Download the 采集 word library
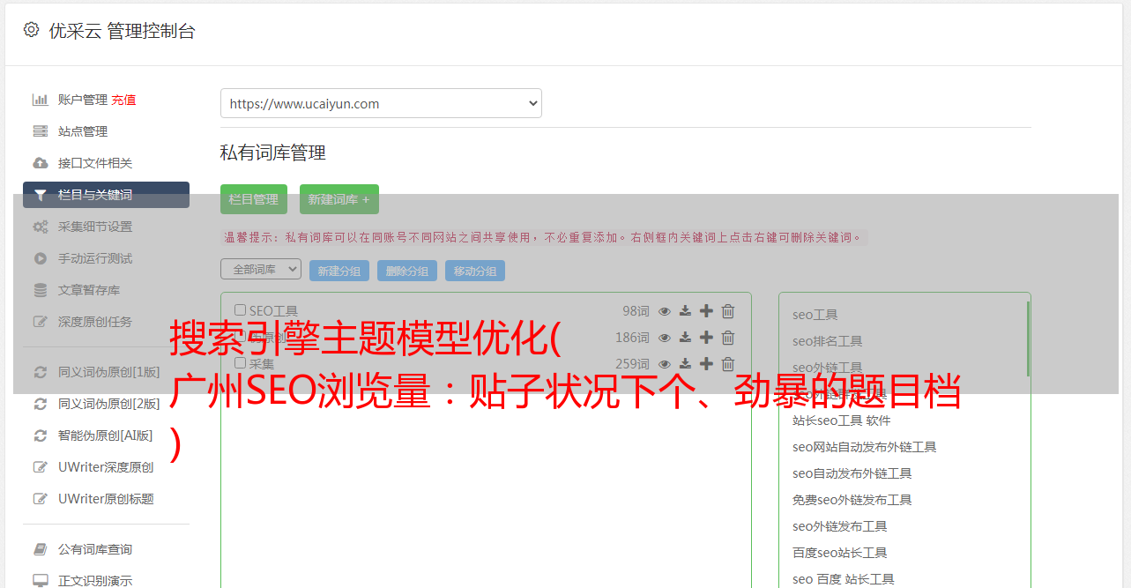Image resolution: width=1131 pixels, height=588 pixels. pos(685,364)
